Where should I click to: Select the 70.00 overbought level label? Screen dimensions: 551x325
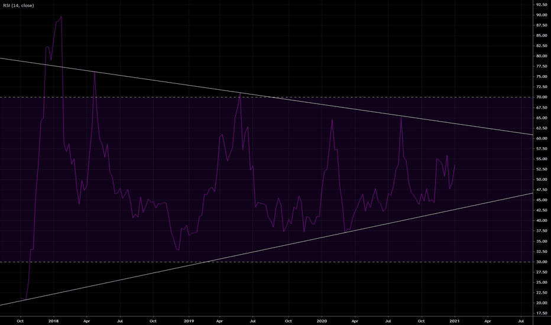pos(542,97)
